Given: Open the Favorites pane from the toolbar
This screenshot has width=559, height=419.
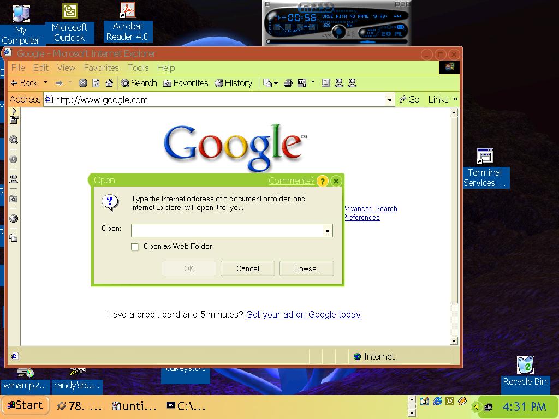Looking at the screenshot, I should 186,83.
